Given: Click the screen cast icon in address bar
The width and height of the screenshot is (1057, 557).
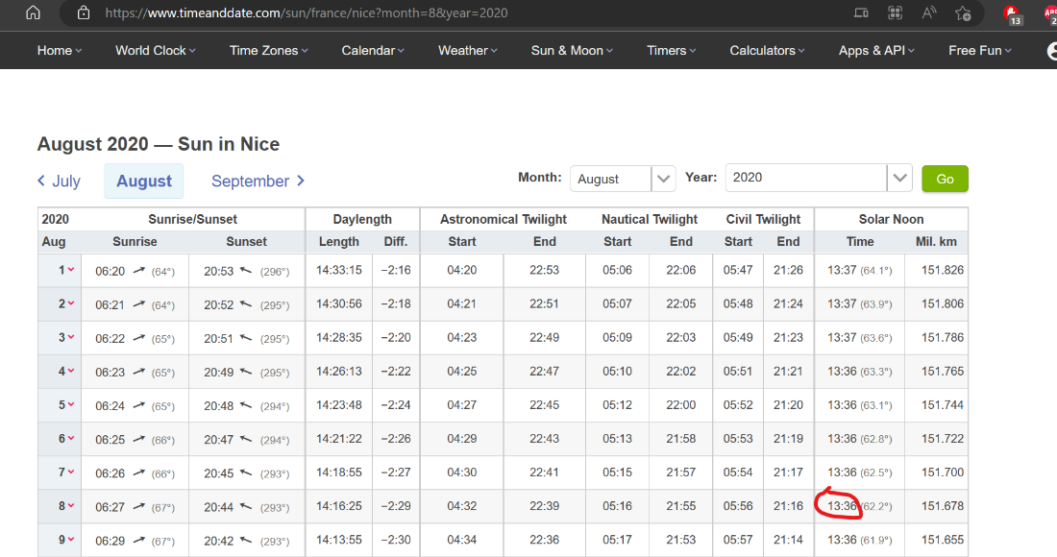Looking at the screenshot, I should pos(861,13).
